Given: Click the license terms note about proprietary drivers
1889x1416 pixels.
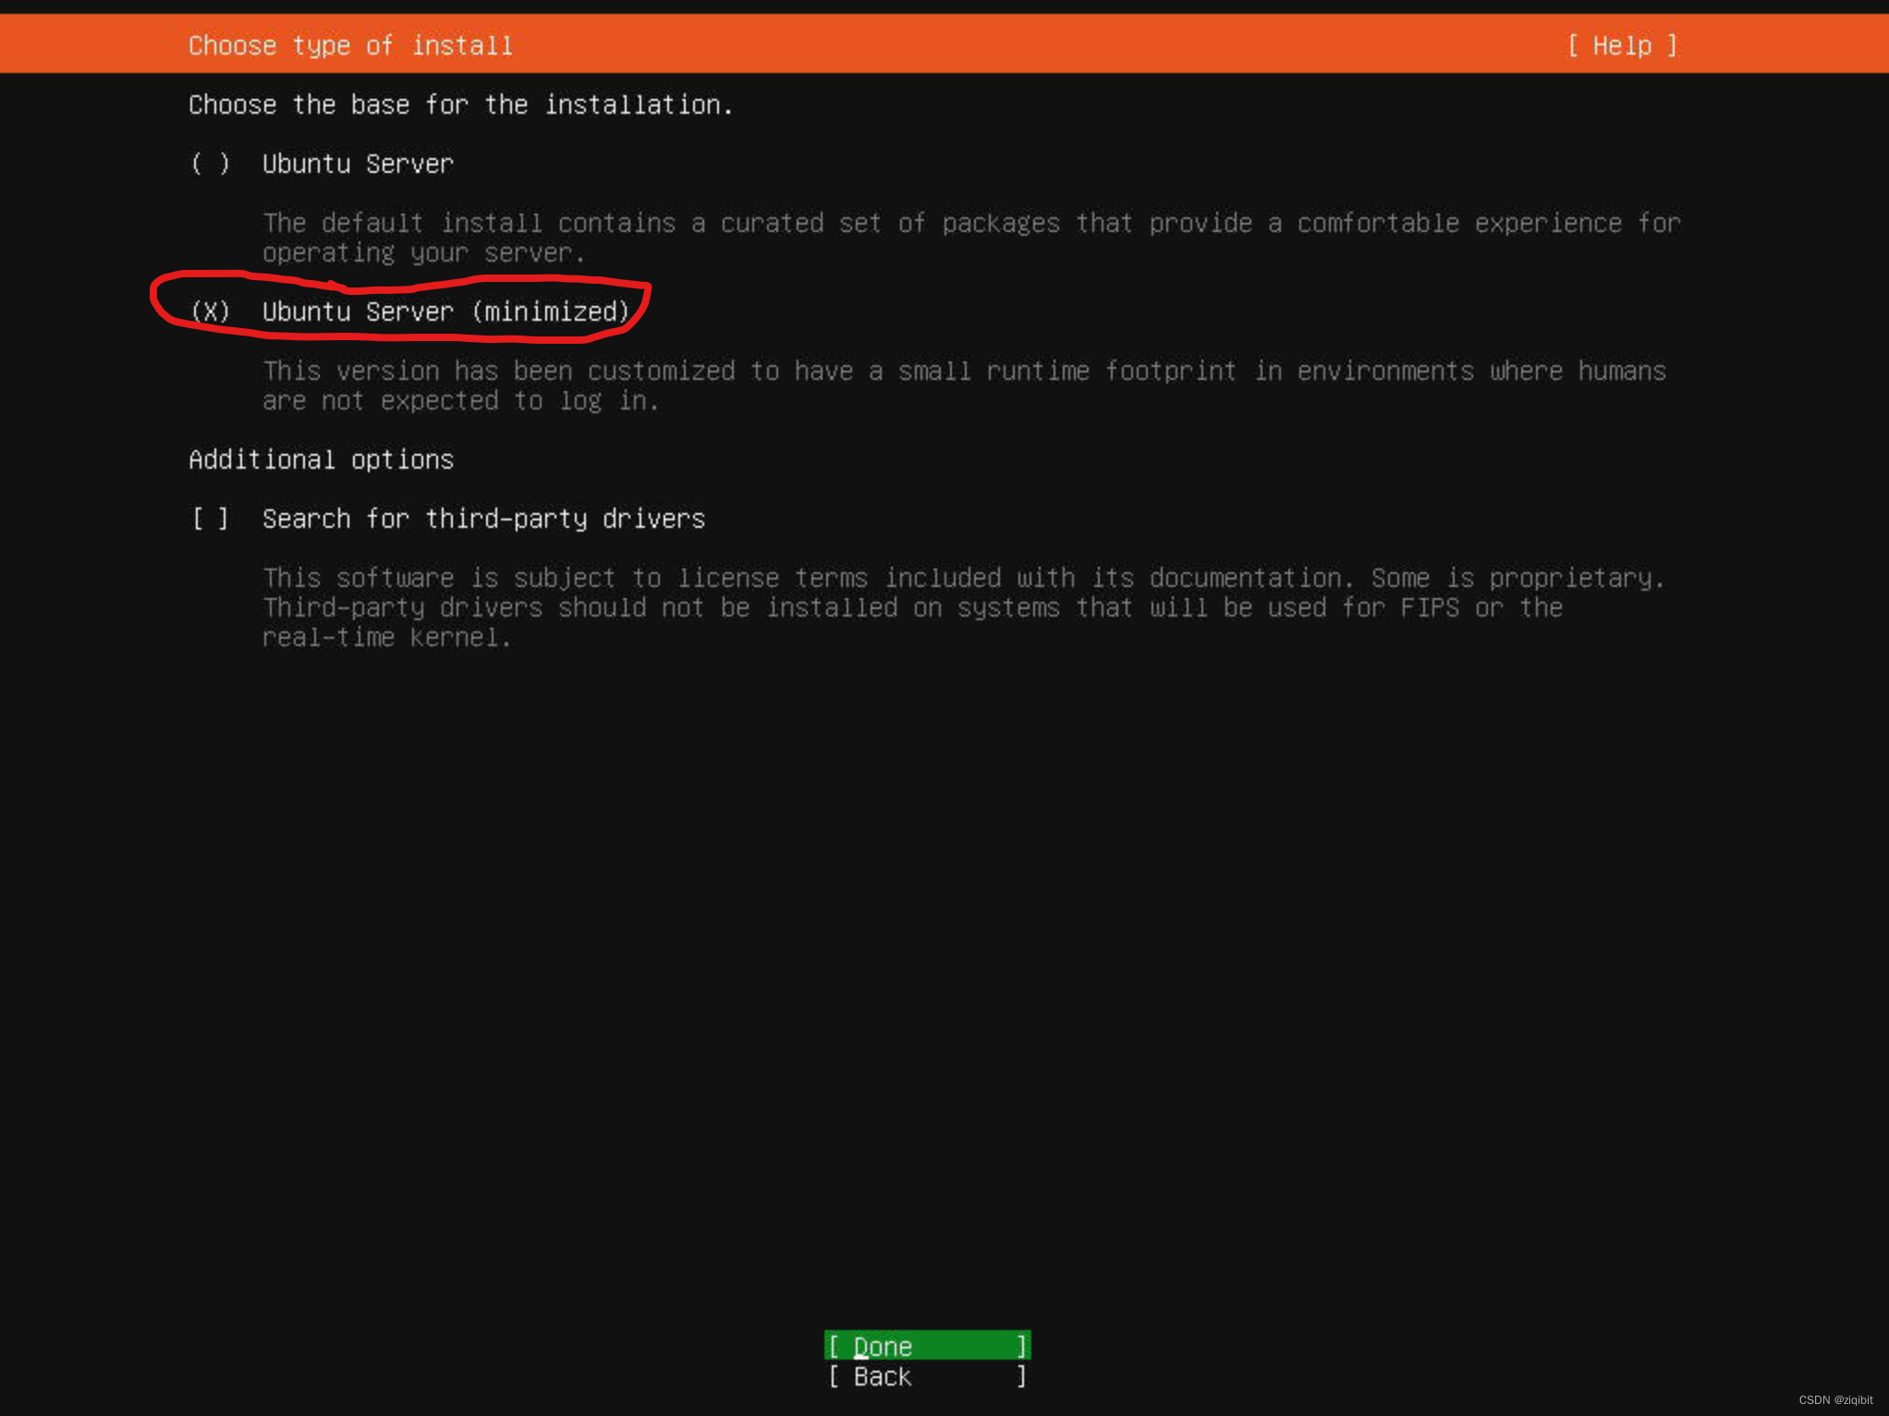Looking at the screenshot, I should (964, 607).
